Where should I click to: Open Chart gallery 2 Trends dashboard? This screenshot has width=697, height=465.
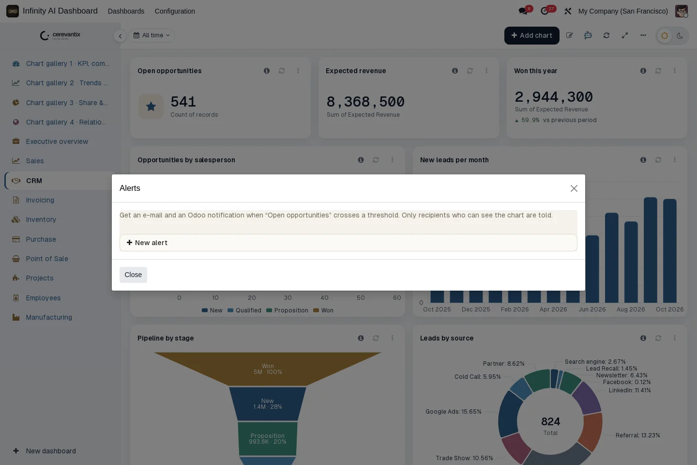(61, 83)
